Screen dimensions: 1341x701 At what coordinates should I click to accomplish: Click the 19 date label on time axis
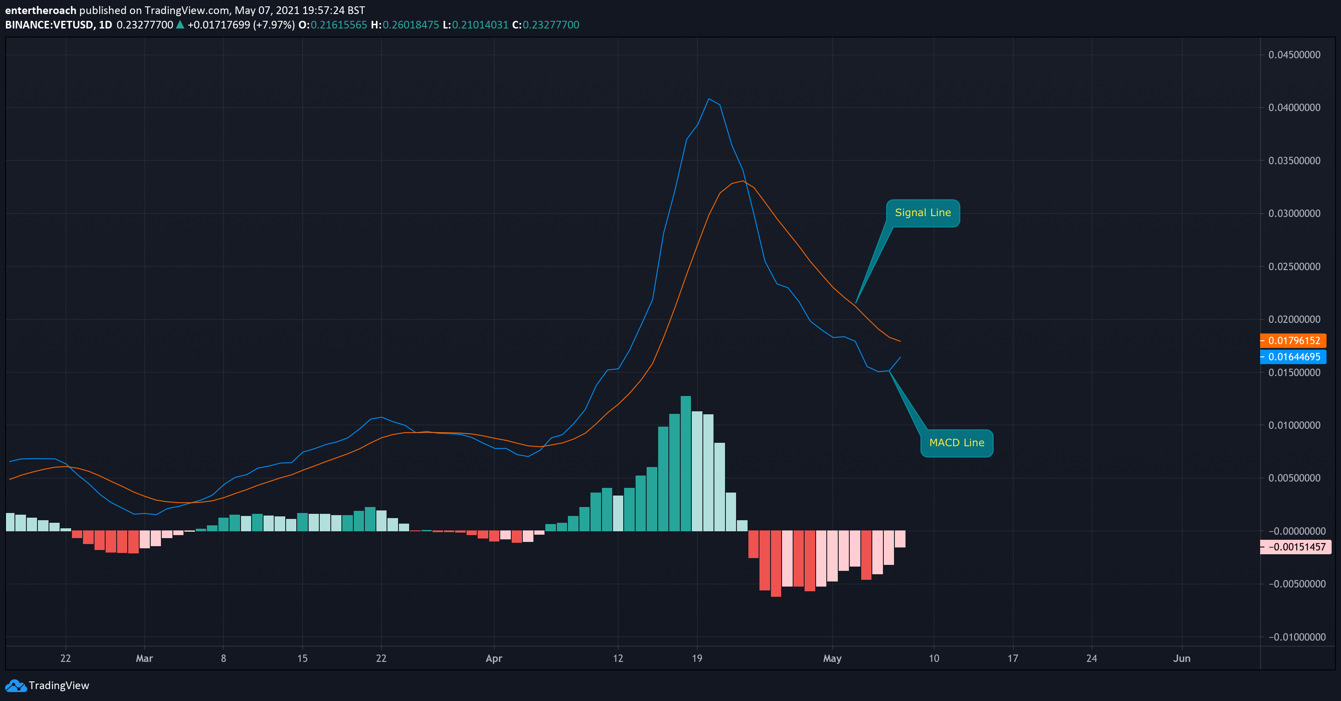point(697,658)
